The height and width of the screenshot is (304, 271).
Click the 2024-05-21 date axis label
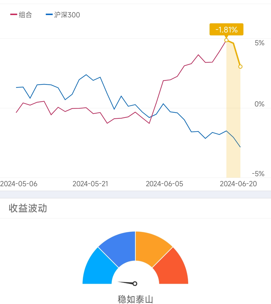[90, 184]
